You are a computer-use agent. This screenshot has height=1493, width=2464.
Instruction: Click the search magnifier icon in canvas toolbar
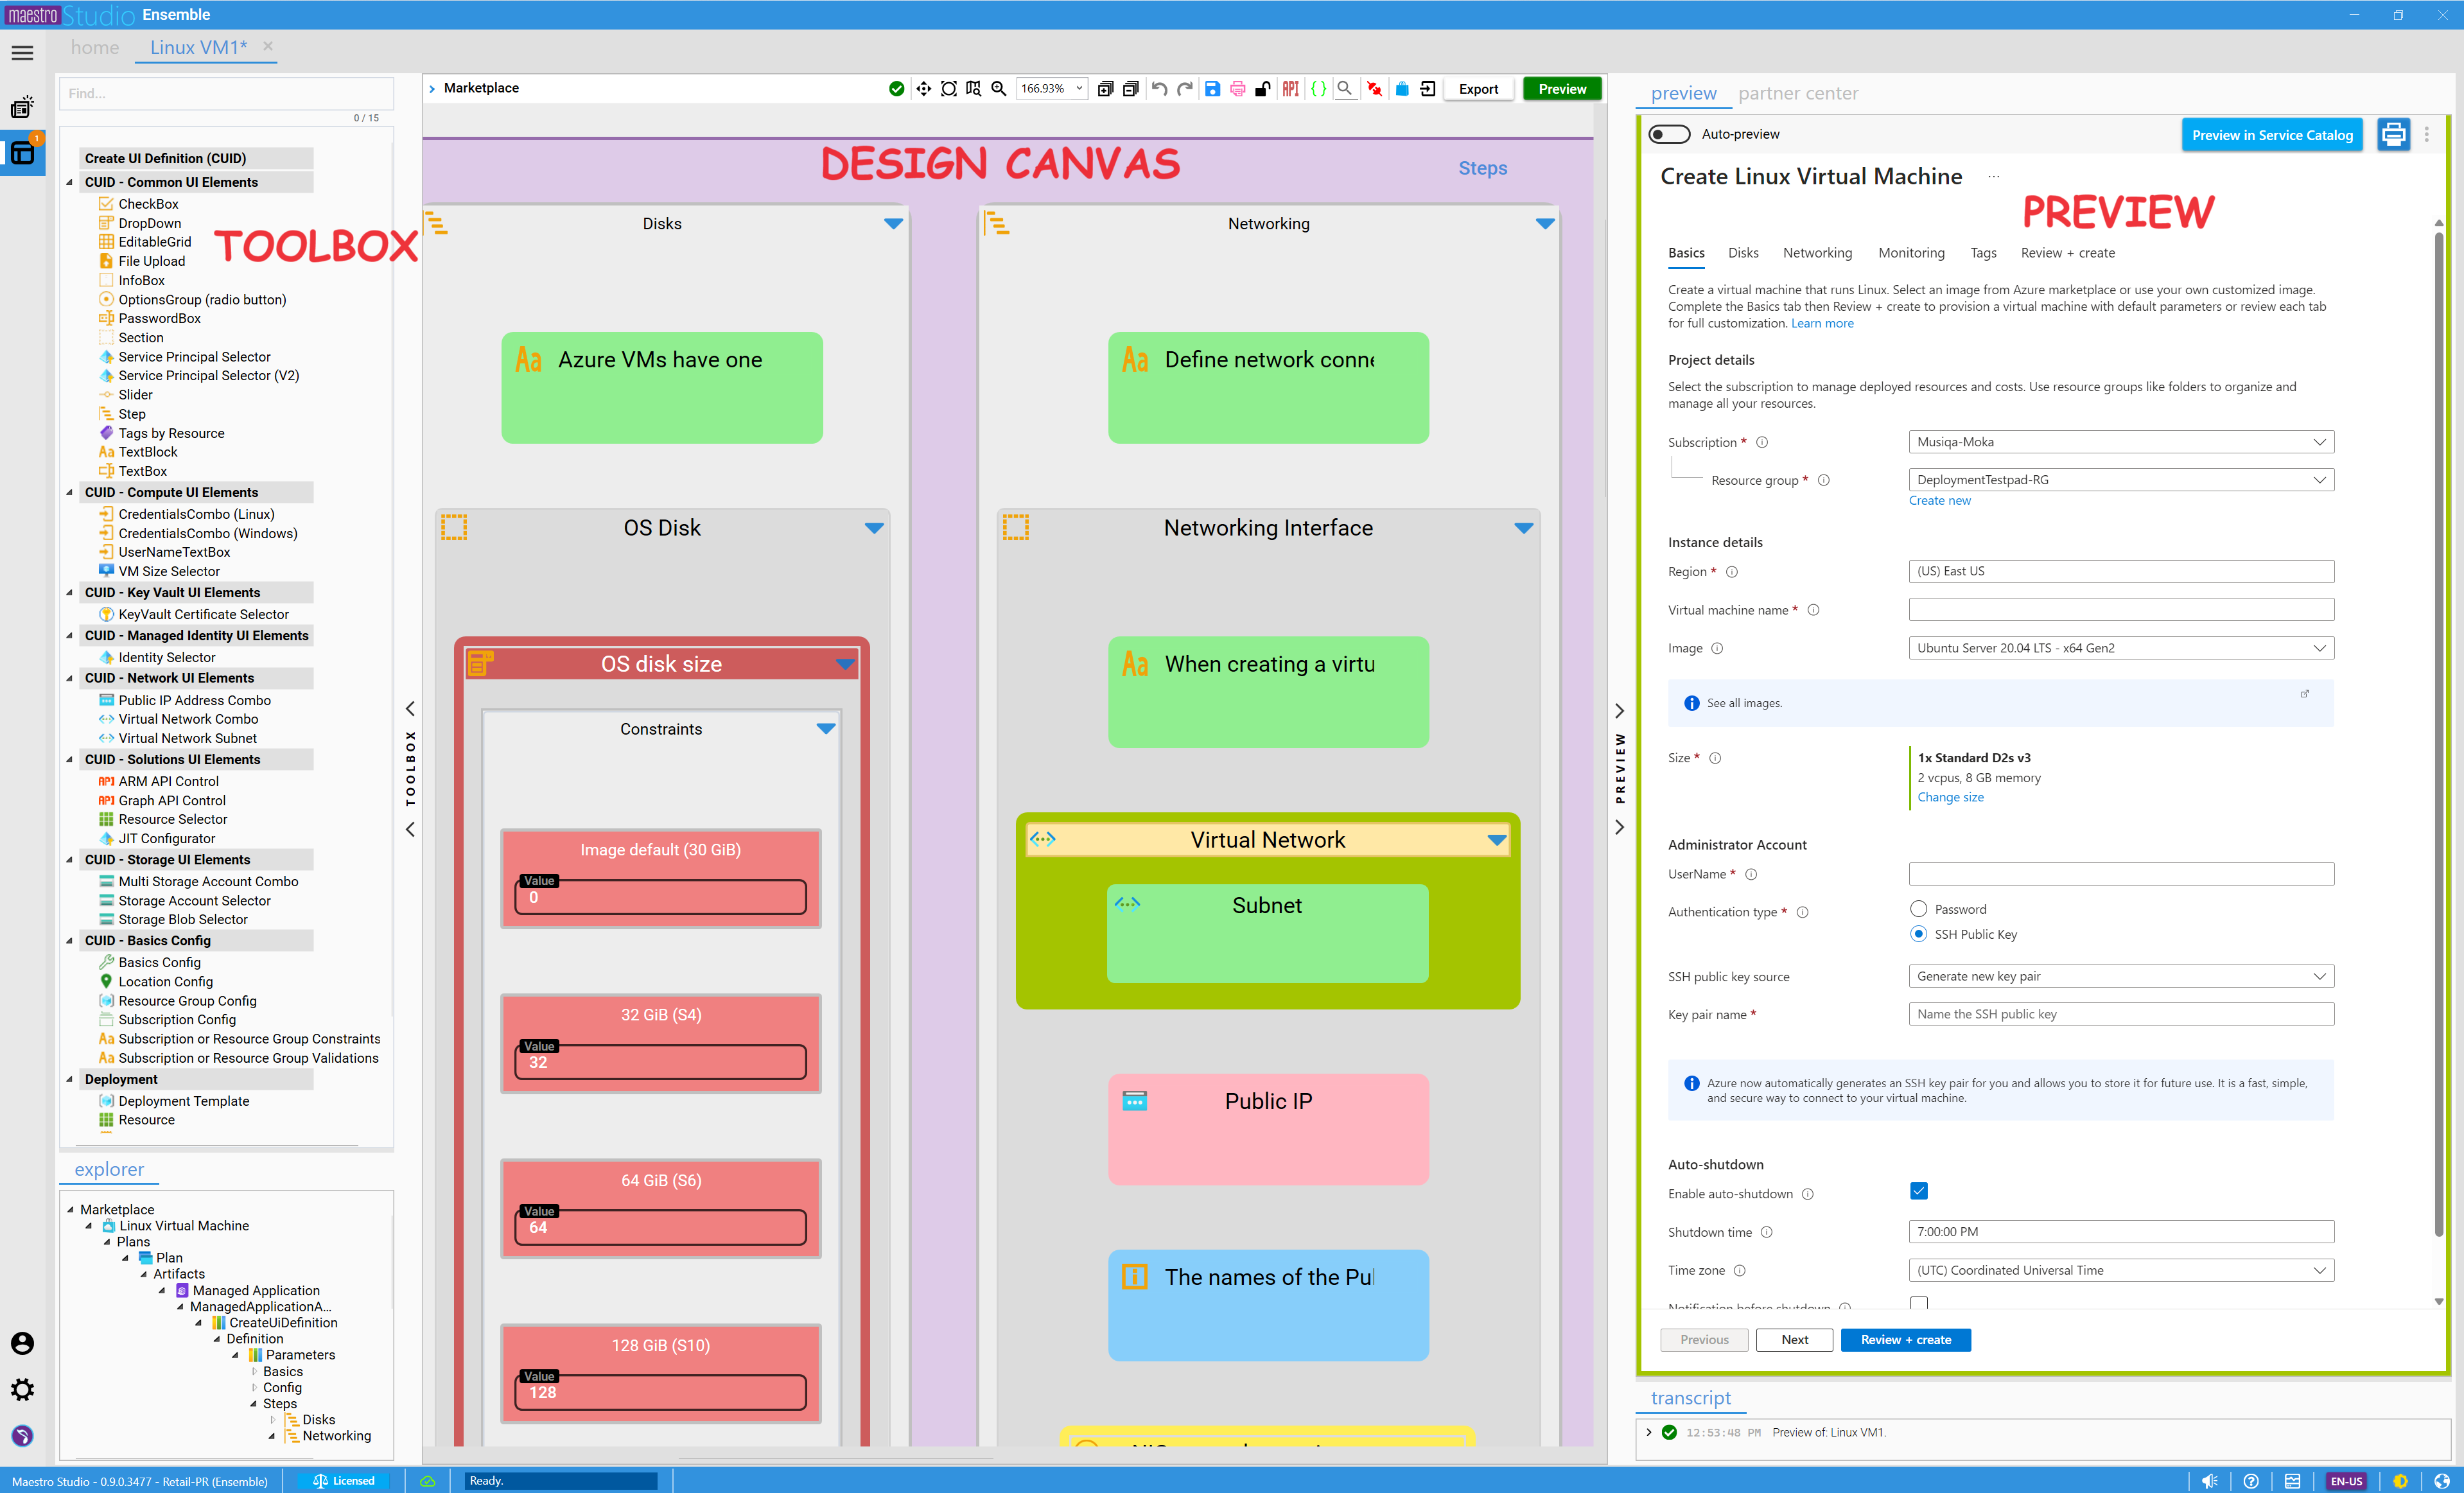click(1345, 89)
